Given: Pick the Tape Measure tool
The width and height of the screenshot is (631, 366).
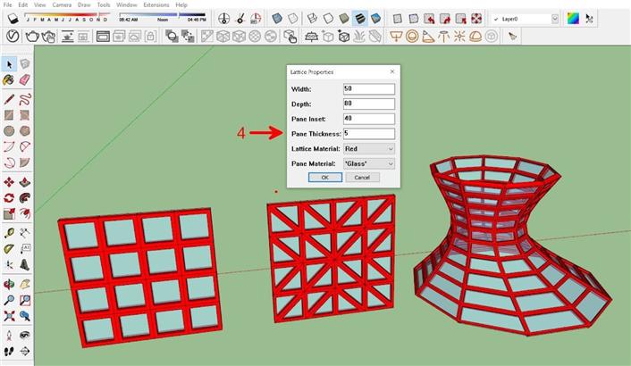Looking at the screenshot, I should tap(9, 233).
